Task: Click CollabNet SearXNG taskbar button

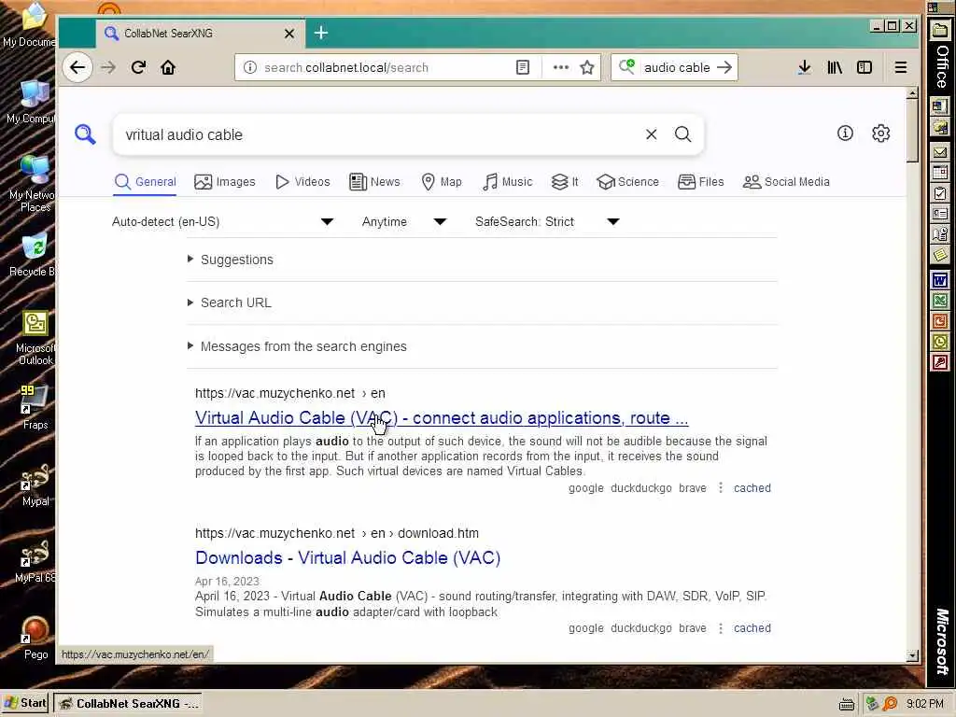Action: pyautogui.click(x=128, y=704)
